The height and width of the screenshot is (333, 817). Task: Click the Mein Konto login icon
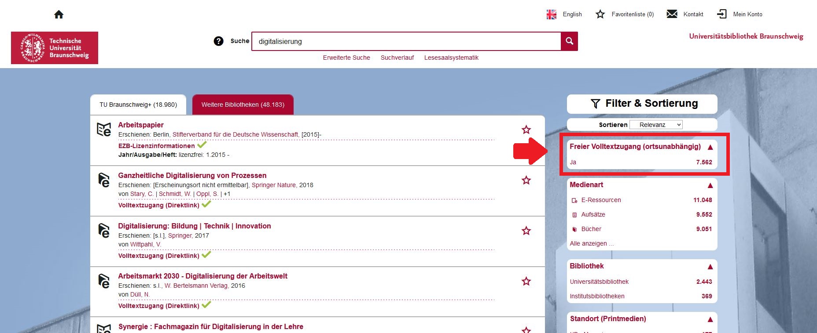click(x=722, y=14)
